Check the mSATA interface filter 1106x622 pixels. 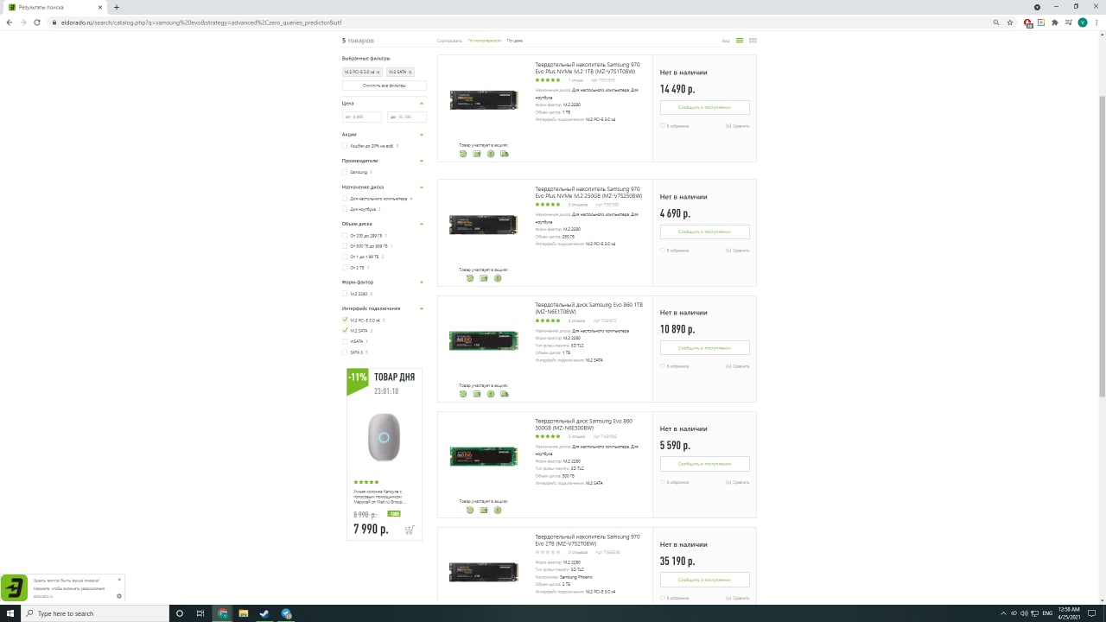point(345,341)
